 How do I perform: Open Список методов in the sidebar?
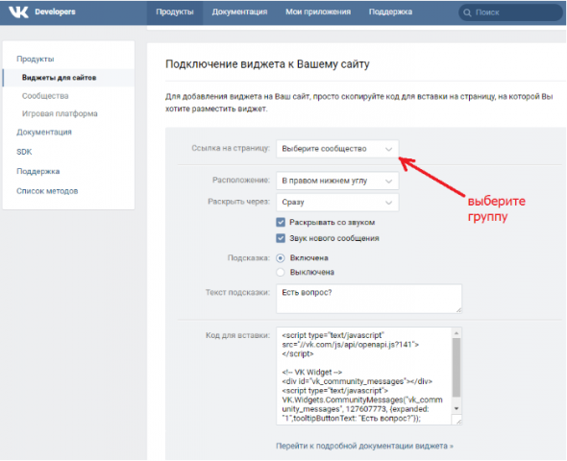[47, 191]
